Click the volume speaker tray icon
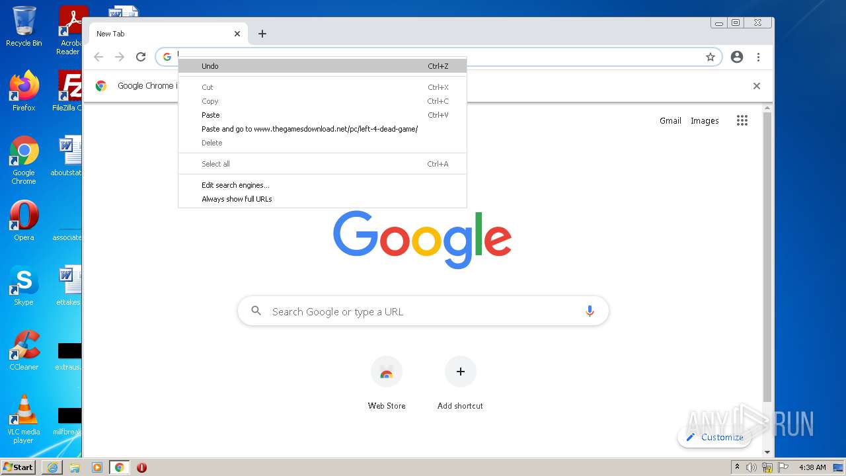The height and width of the screenshot is (476, 846). click(751, 467)
